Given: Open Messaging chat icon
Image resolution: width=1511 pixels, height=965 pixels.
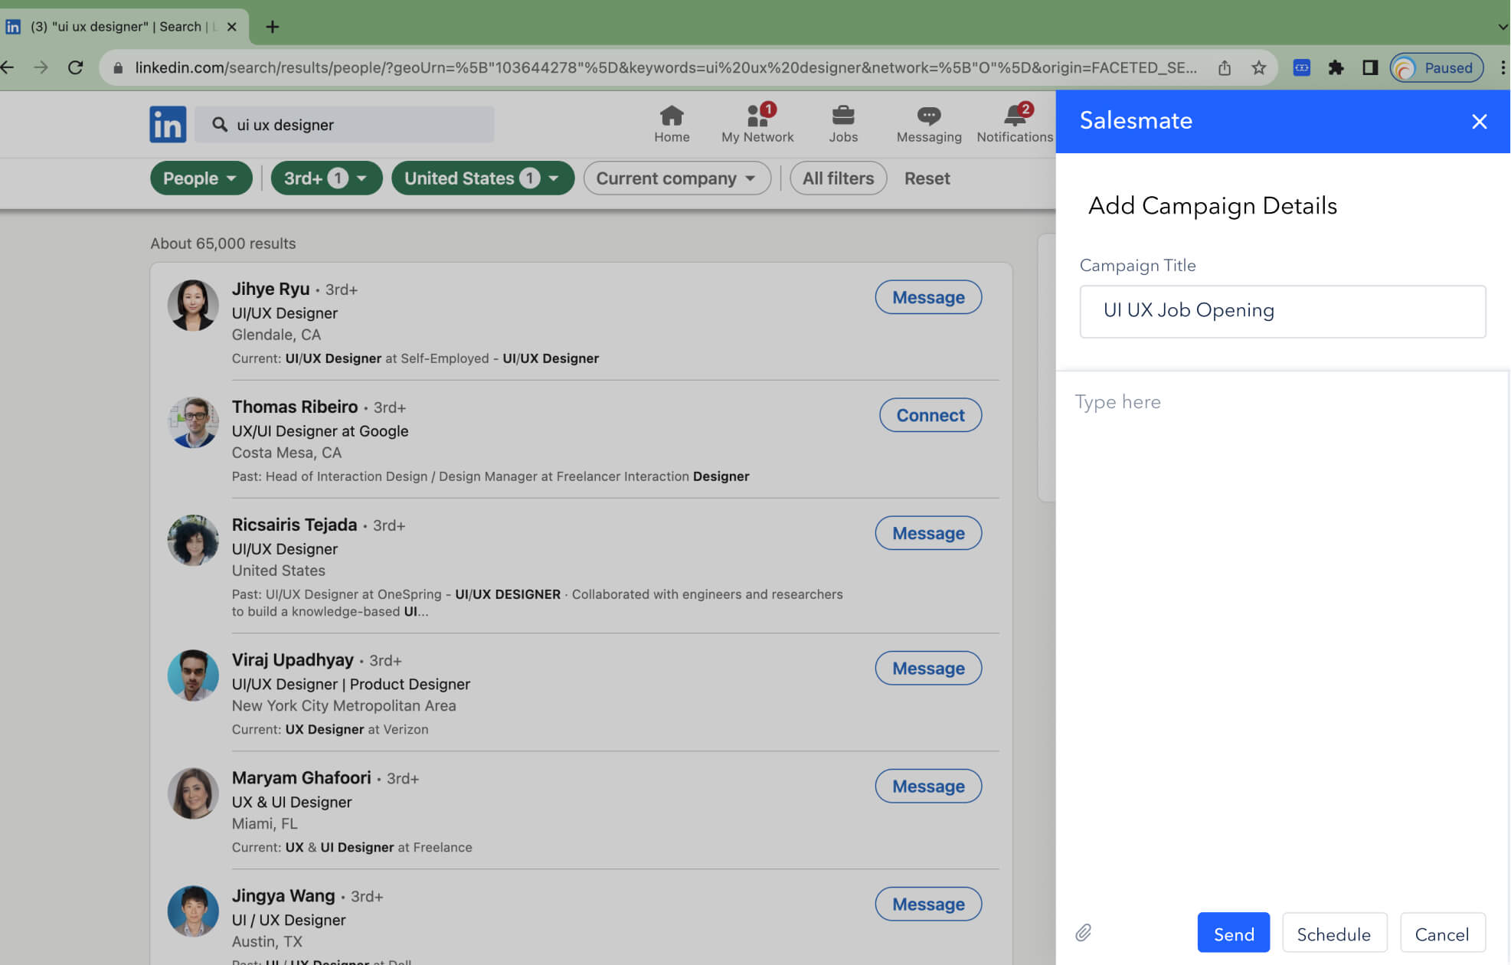Looking at the screenshot, I should [929, 124].
